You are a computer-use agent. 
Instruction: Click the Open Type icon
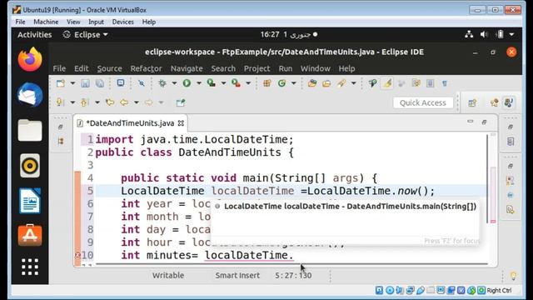pos(312,83)
